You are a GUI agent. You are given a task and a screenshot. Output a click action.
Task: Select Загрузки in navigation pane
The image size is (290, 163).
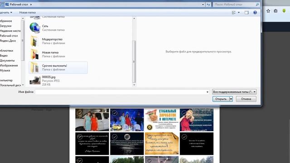[6, 26]
